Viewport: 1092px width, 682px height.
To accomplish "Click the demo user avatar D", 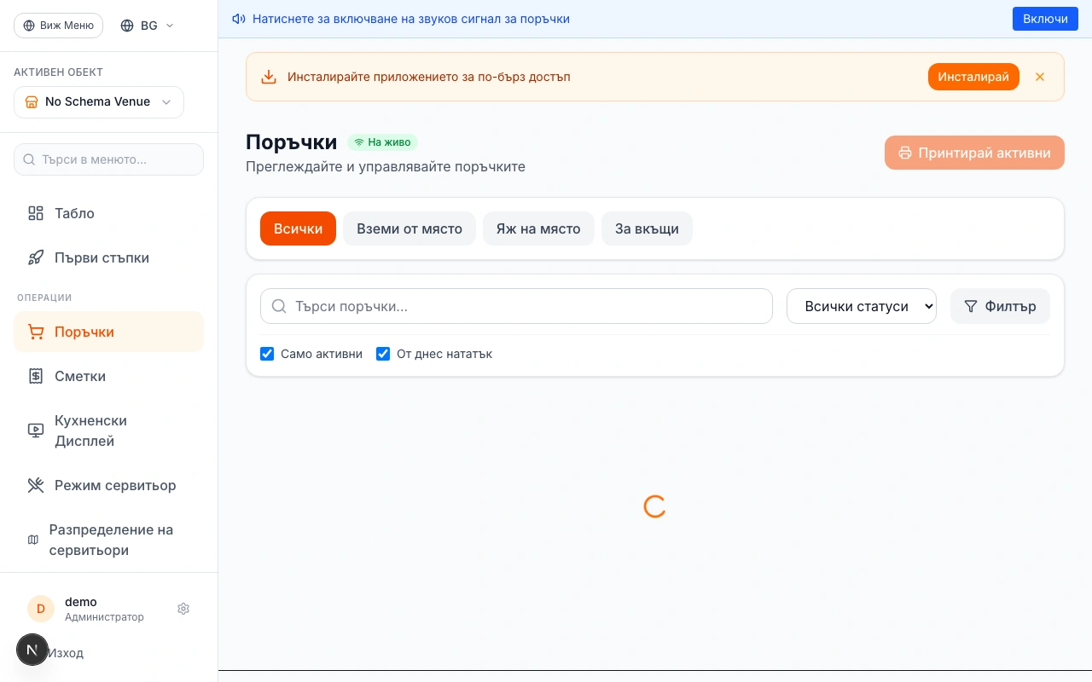I will pyautogui.click(x=41, y=609).
